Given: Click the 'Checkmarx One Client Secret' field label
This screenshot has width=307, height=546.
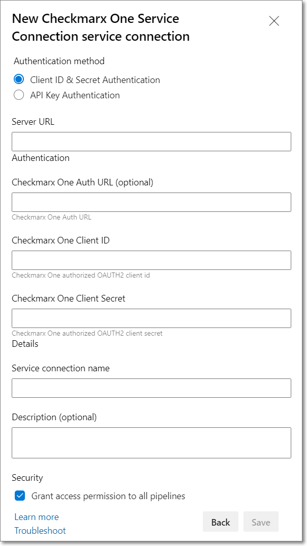Looking at the screenshot, I should (x=69, y=298).
